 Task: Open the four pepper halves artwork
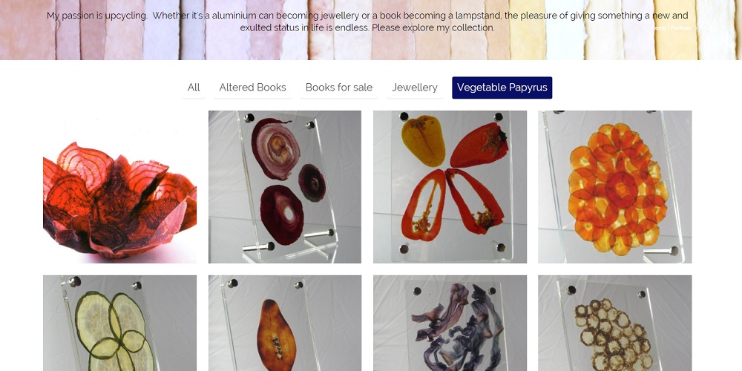point(450,187)
